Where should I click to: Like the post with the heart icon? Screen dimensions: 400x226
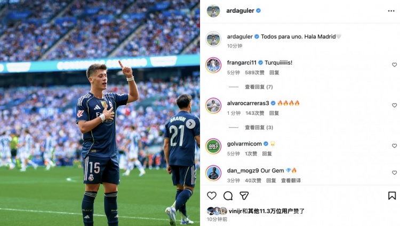click(x=212, y=196)
